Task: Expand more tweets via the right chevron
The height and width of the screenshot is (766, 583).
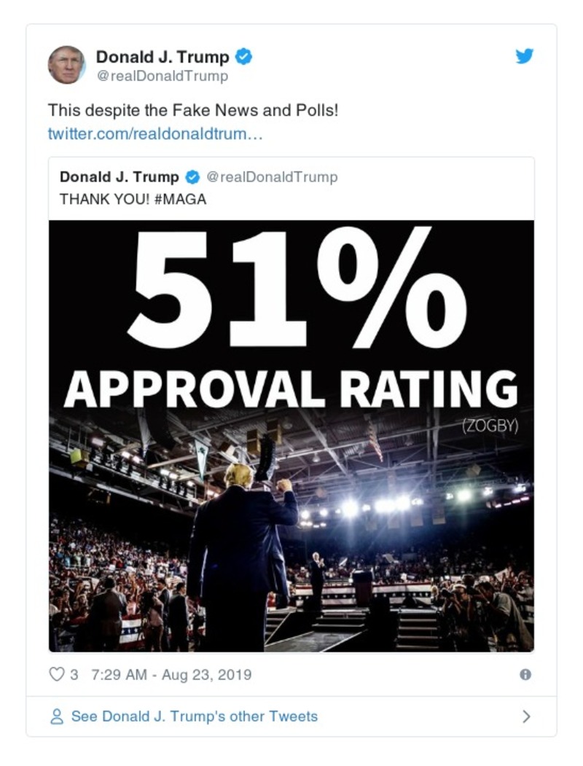Action: [x=528, y=716]
